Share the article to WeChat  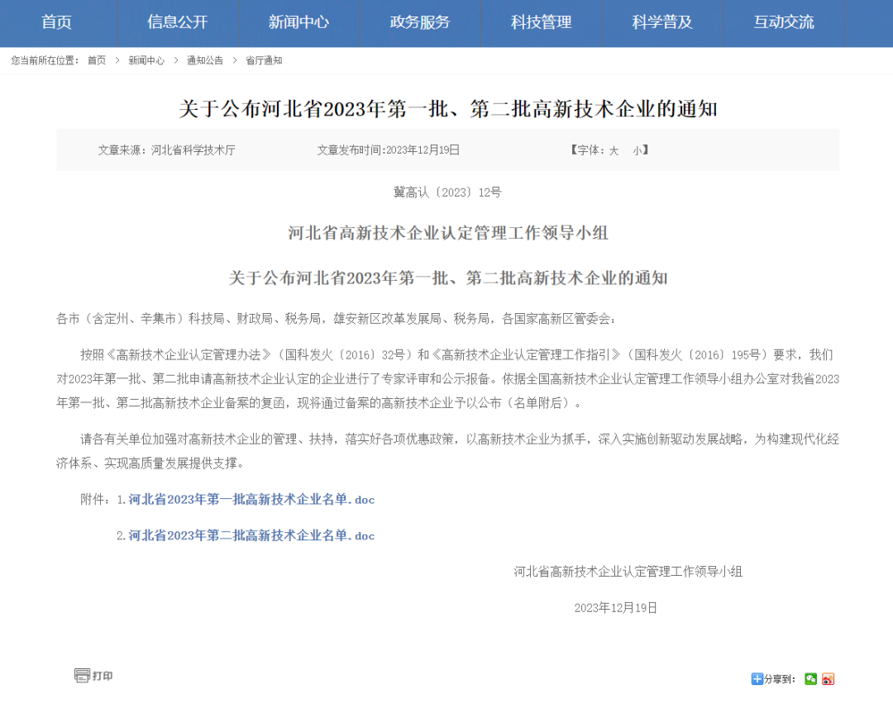[x=811, y=678]
